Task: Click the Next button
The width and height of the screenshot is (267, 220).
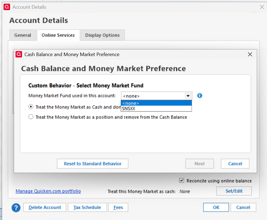Action: (200, 164)
